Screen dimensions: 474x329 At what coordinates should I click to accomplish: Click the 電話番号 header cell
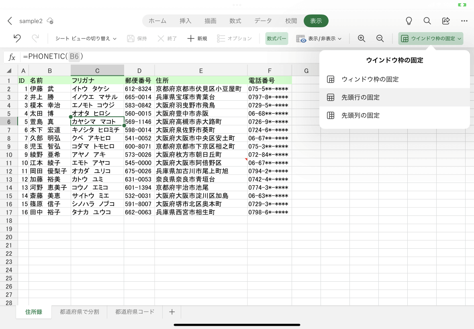270,80
